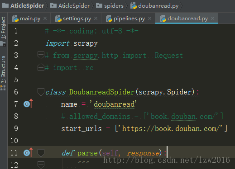The width and height of the screenshot is (235, 169).
Task: Click self parameter in parse definition
Action: (x=110, y=153)
